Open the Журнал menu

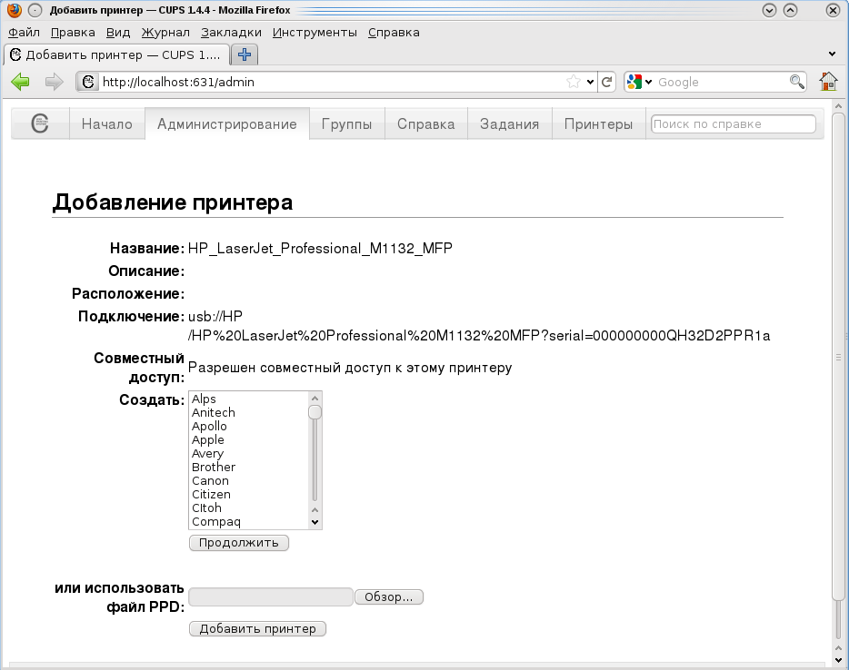click(165, 33)
